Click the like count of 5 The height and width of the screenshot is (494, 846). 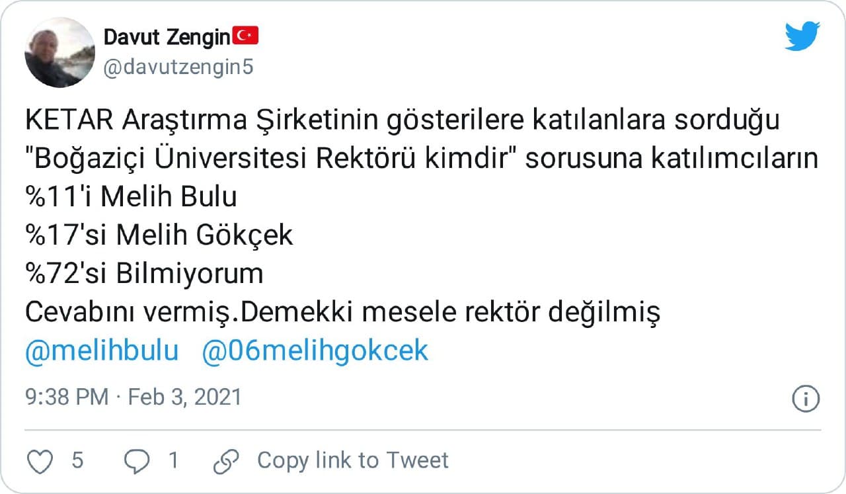click(77, 460)
